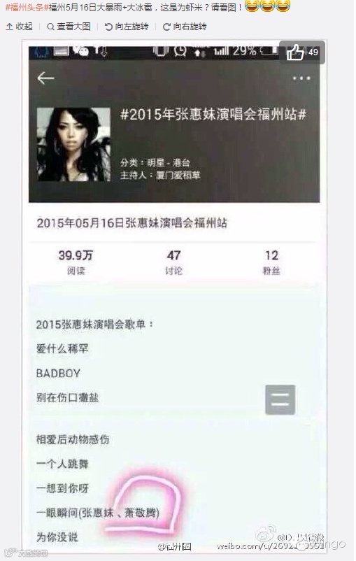This screenshot has width=356, height=561.
Task: Click the alarm clock status icon
Action: point(180,51)
